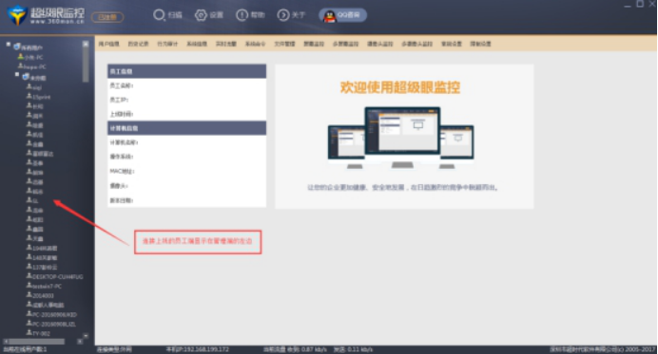Image resolution: width=658 pixels, height=354 pixels.
Task: Switch to the 系统信息 tab
Action: pyautogui.click(x=197, y=44)
